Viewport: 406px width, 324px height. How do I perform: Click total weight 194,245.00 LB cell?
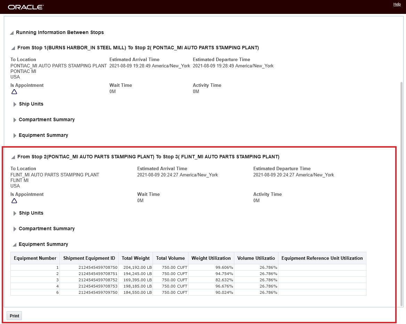pos(136,274)
